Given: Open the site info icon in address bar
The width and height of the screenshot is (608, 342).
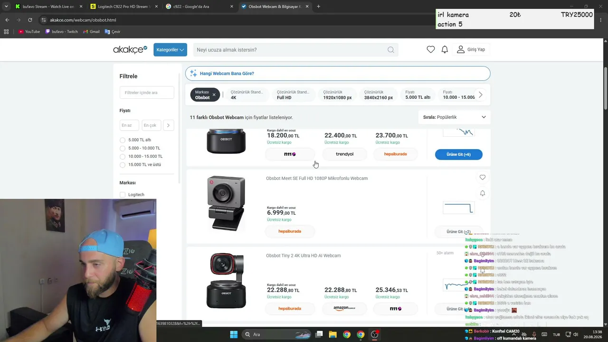Looking at the screenshot, I should pyautogui.click(x=44, y=20).
